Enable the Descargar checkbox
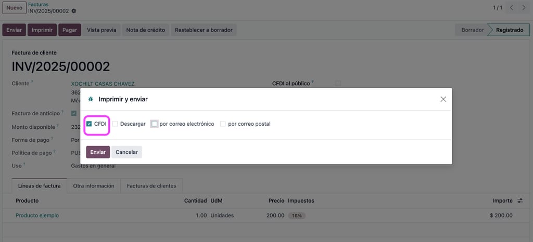Image resolution: width=533 pixels, height=242 pixels. 115,124
